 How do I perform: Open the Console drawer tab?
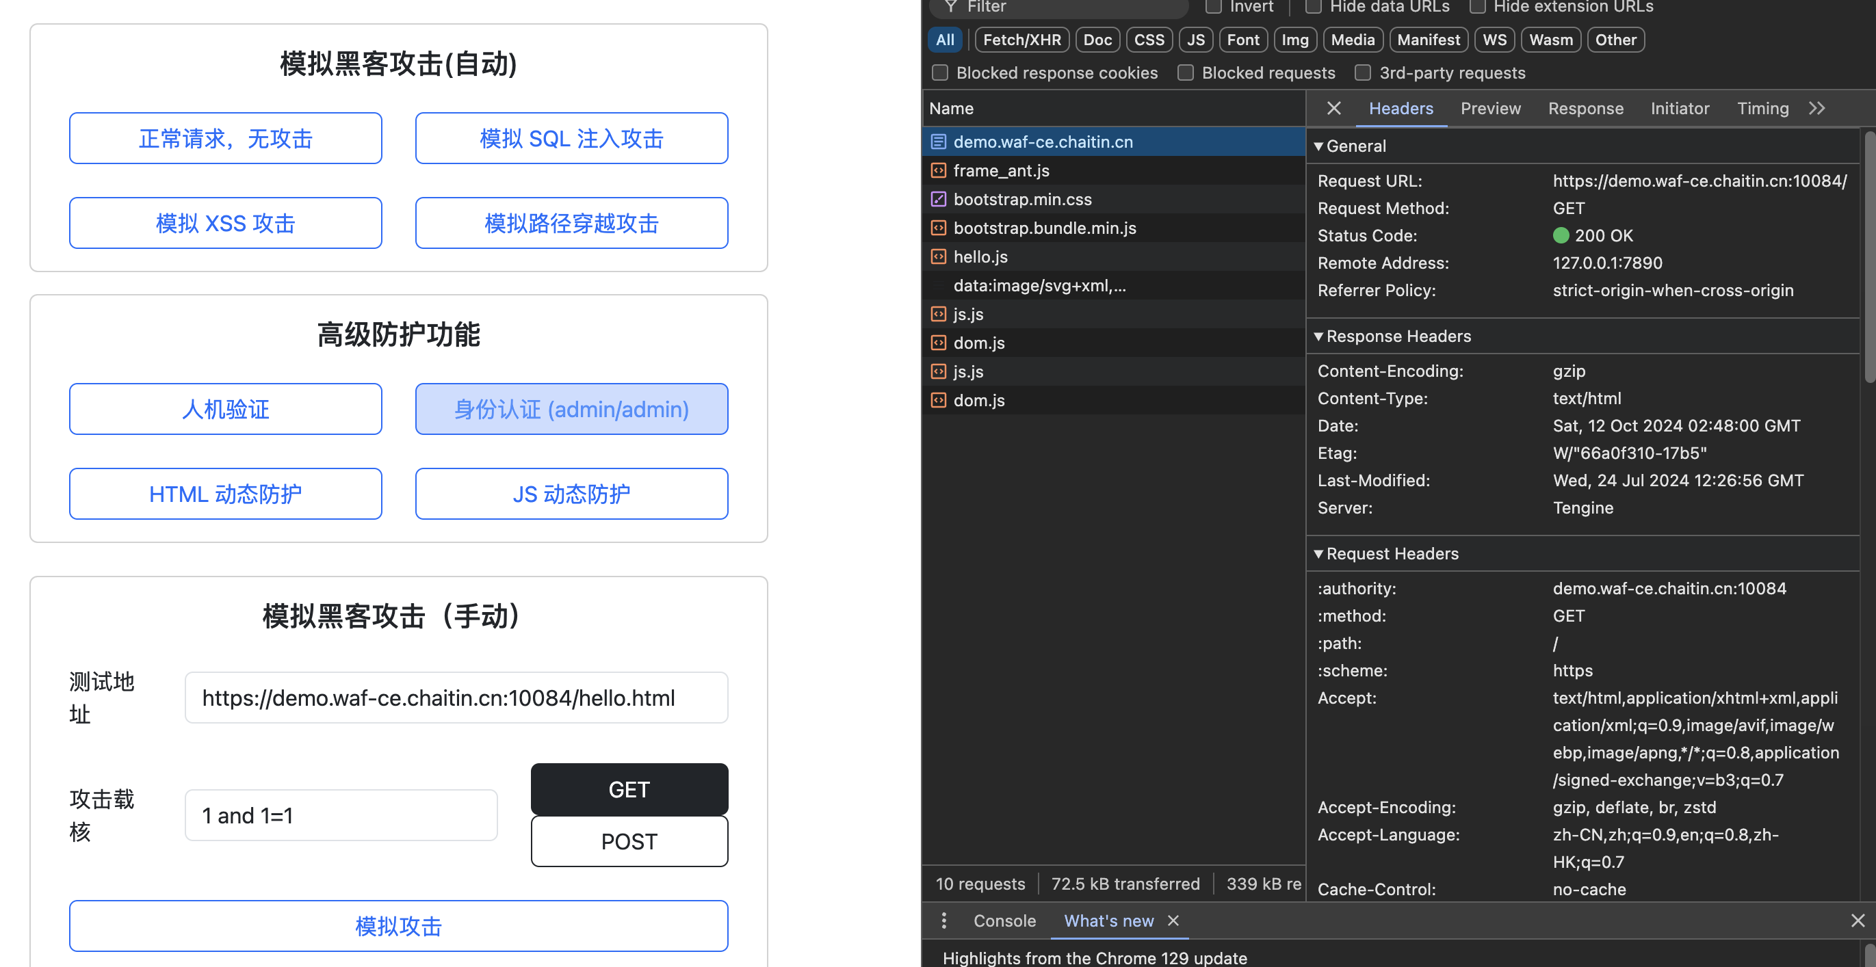[x=1004, y=920]
